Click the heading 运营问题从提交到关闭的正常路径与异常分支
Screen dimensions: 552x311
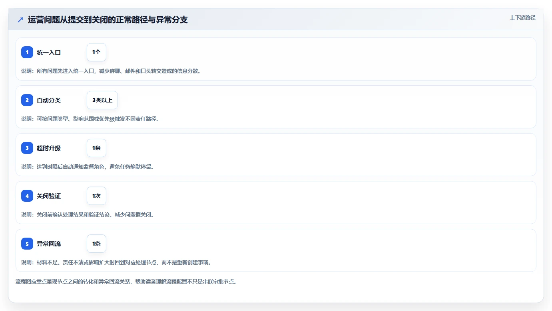[x=108, y=20]
